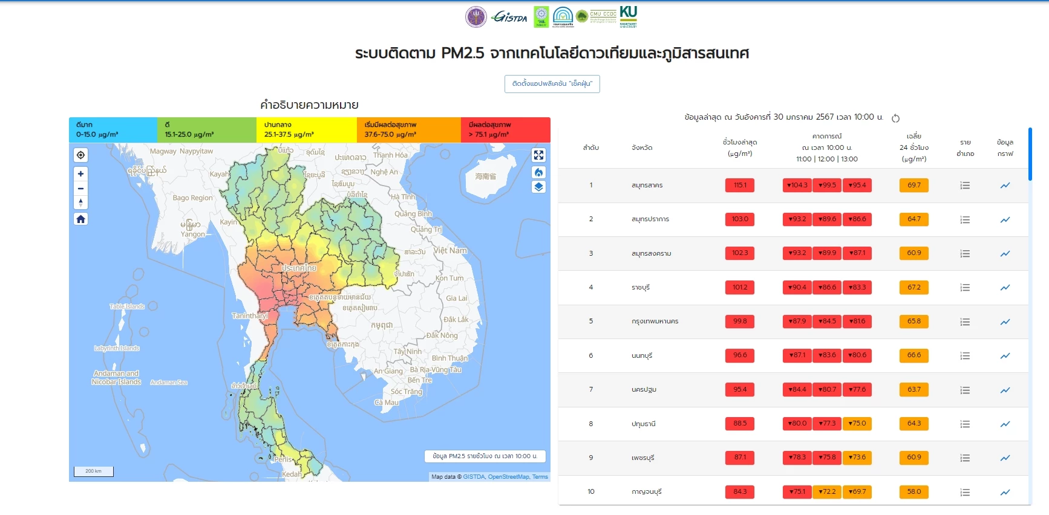View graph data for ราชบุรี
The height and width of the screenshot is (515, 1049).
pos(1005,288)
